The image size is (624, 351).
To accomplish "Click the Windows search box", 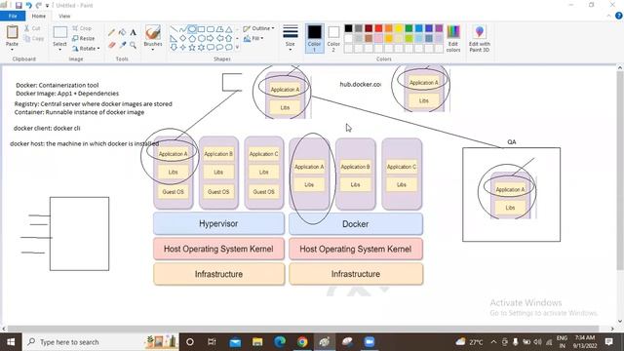I will pos(100,342).
